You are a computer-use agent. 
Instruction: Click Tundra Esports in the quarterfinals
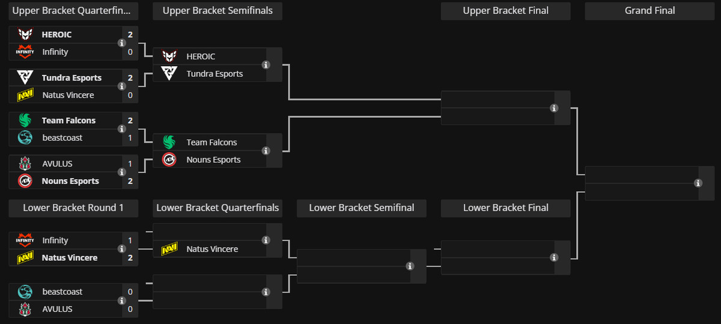pos(71,78)
